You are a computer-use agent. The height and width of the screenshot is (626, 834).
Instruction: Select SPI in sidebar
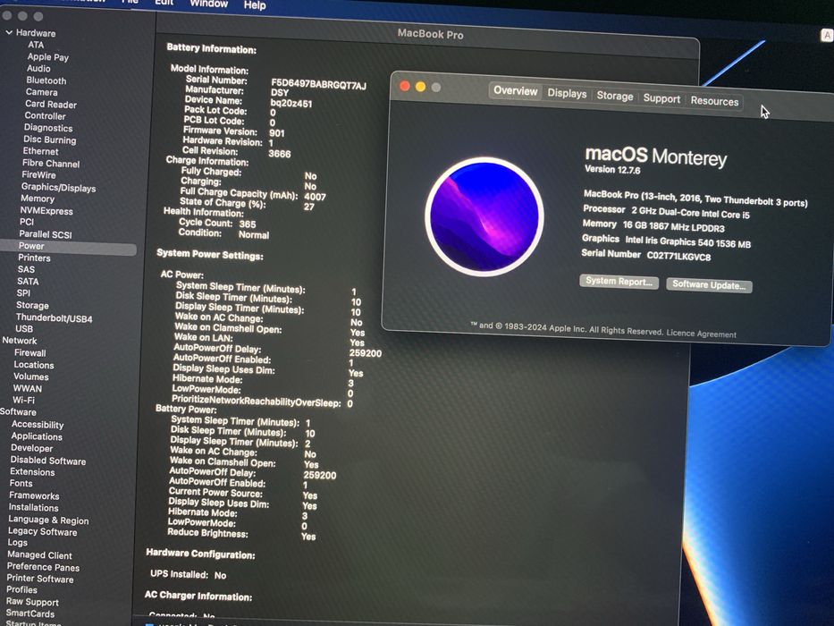coord(23,292)
